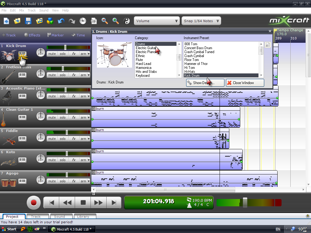The width and height of the screenshot is (311, 233).
Task: Open the Volume automation dropdown
Action: [x=157, y=21]
